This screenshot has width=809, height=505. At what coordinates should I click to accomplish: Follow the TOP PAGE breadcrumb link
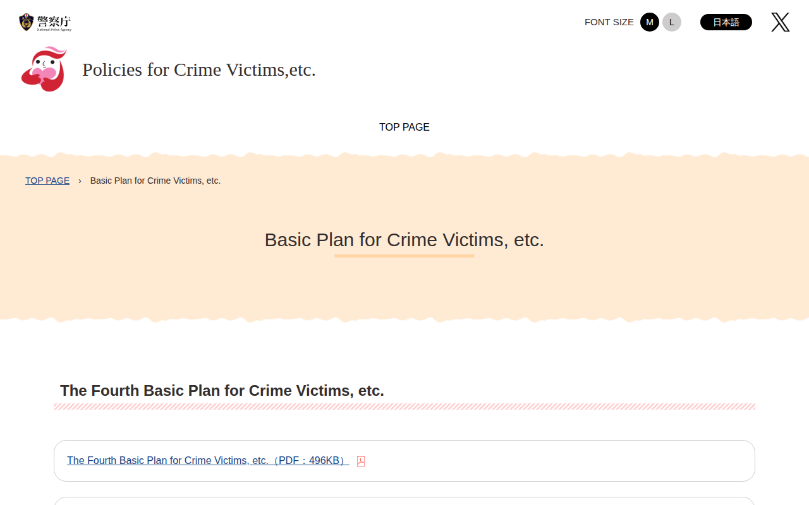(47, 181)
